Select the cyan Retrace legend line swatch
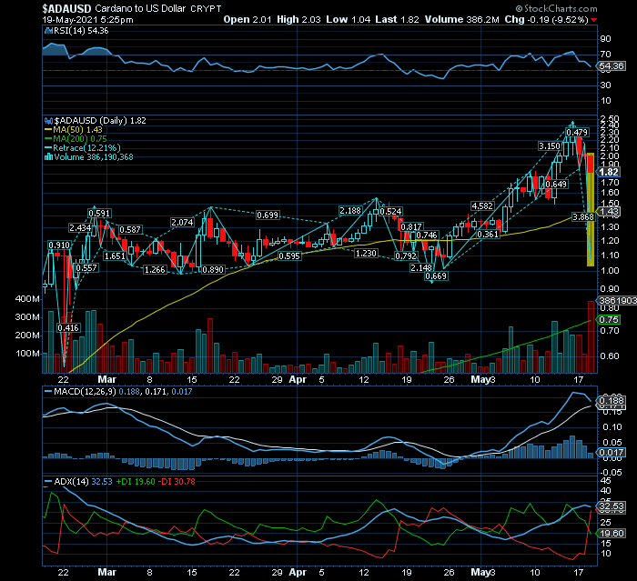Viewport: 637px width, 581px height. (48, 148)
